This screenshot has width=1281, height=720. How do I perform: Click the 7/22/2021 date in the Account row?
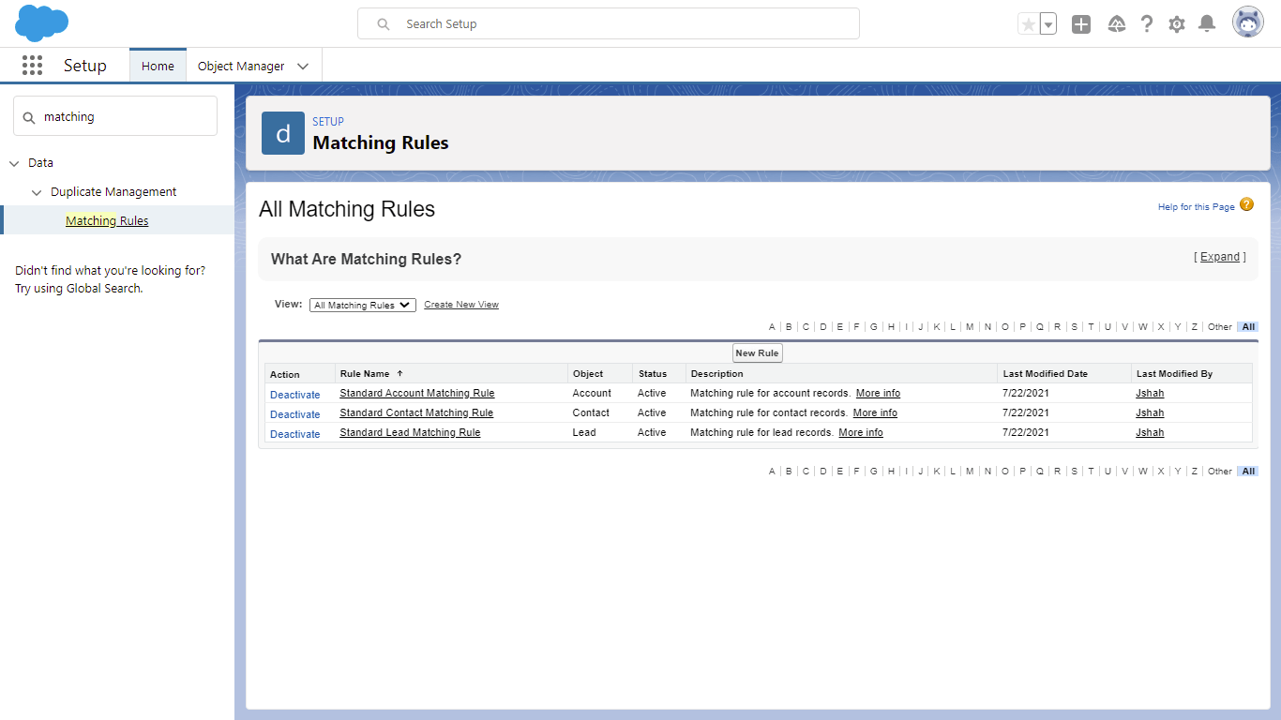1026,393
